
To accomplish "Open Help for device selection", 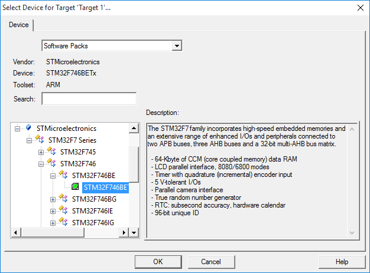I will pos(342,262).
